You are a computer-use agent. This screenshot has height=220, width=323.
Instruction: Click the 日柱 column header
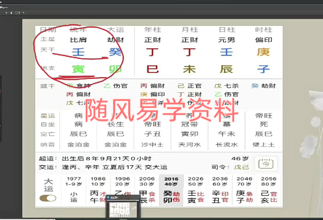227,29
